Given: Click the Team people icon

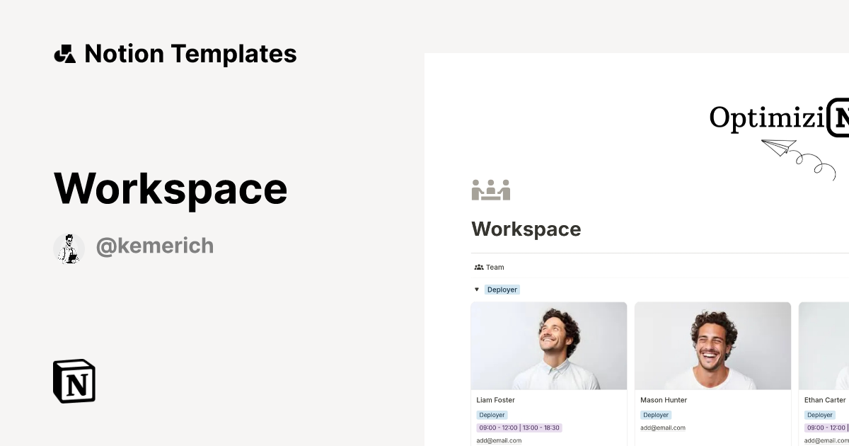Looking at the screenshot, I should pos(479,267).
